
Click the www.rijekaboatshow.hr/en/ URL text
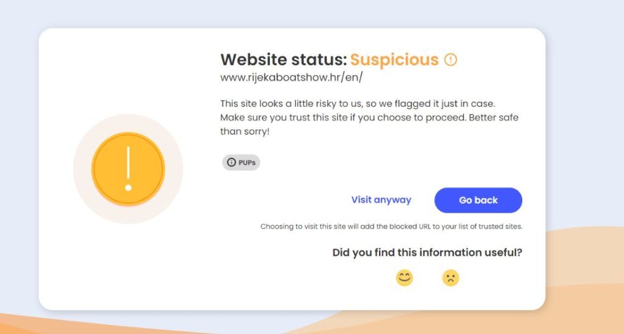(291, 77)
